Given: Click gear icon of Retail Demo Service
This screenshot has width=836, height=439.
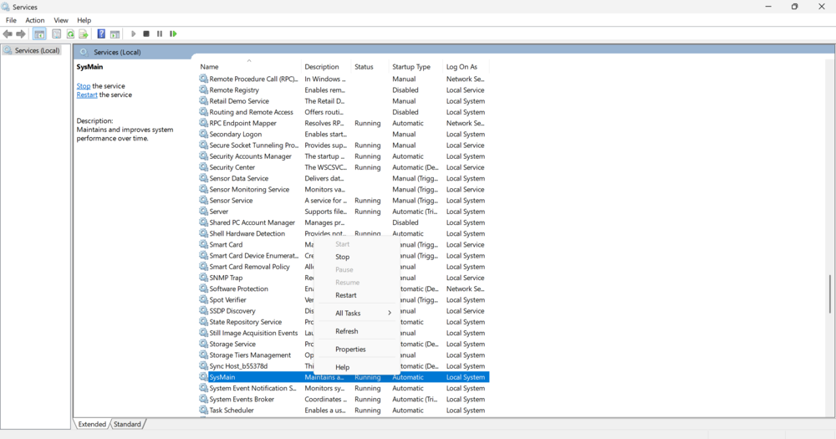Looking at the screenshot, I should [203, 101].
